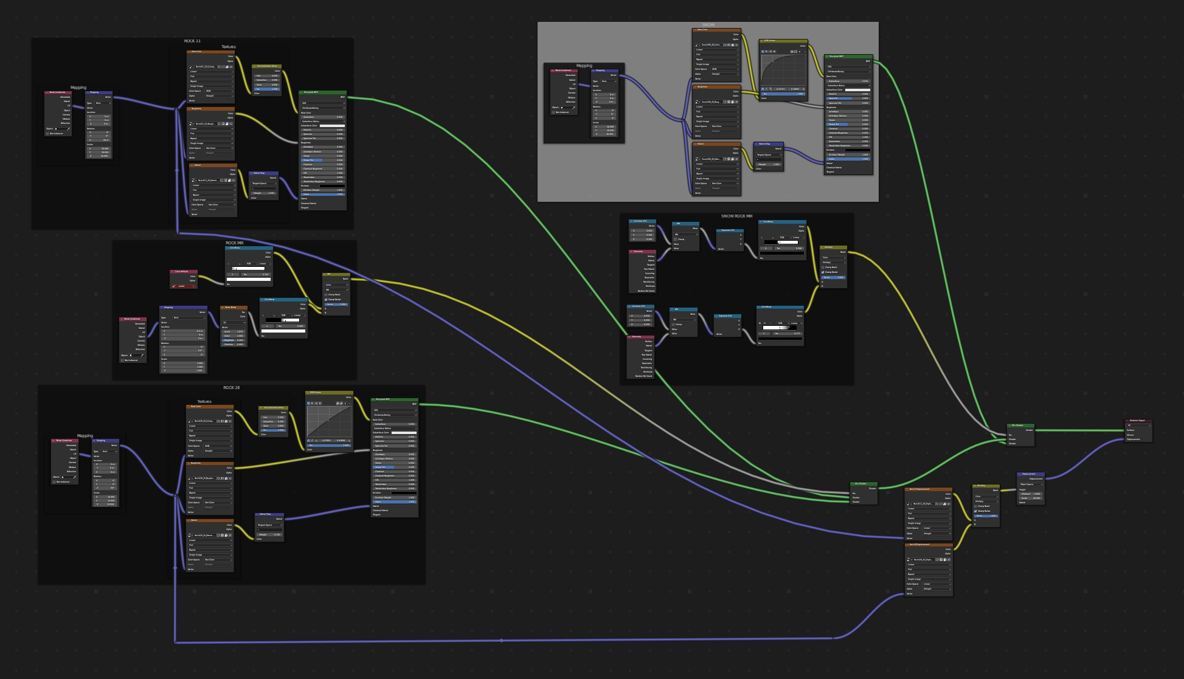Screen dimensions: 1184x679
Task: Collapse the Multiply node feeding the Displacement node
Action: tap(974, 486)
